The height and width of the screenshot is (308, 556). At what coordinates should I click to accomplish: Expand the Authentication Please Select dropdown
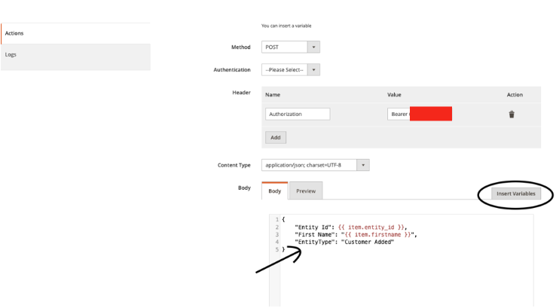pyautogui.click(x=290, y=70)
